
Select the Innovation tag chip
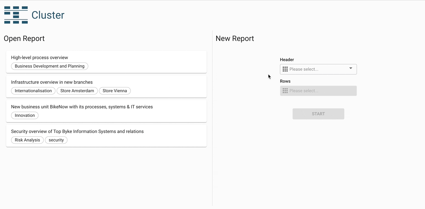click(x=25, y=115)
